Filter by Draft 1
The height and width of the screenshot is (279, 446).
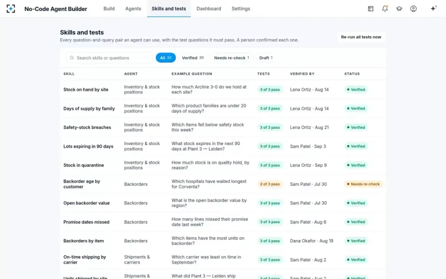coord(266,58)
